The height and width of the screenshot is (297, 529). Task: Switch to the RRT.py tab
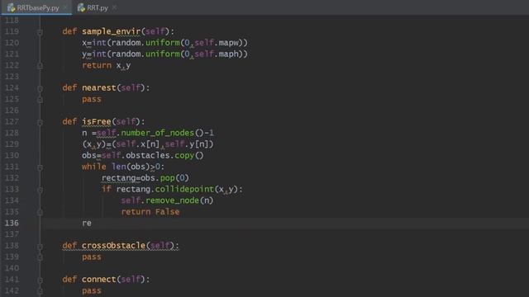(x=98, y=7)
